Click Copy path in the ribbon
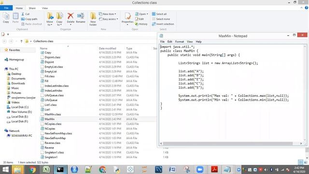This screenshot has width=309, height=174. (x=29, y=19)
